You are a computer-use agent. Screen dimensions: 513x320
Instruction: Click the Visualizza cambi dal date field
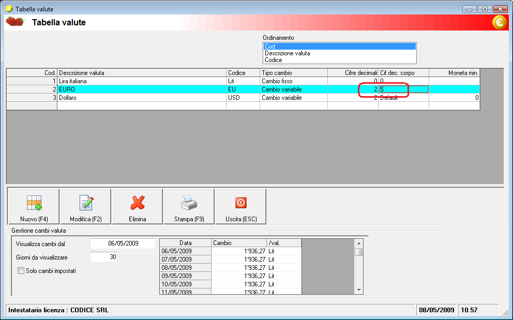pyautogui.click(x=123, y=243)
